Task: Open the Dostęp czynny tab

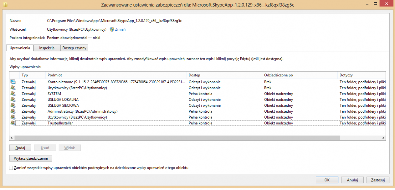Action: [74, 48]
